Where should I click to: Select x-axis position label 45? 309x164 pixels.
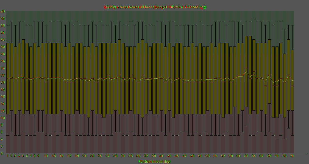coord(177,156)
